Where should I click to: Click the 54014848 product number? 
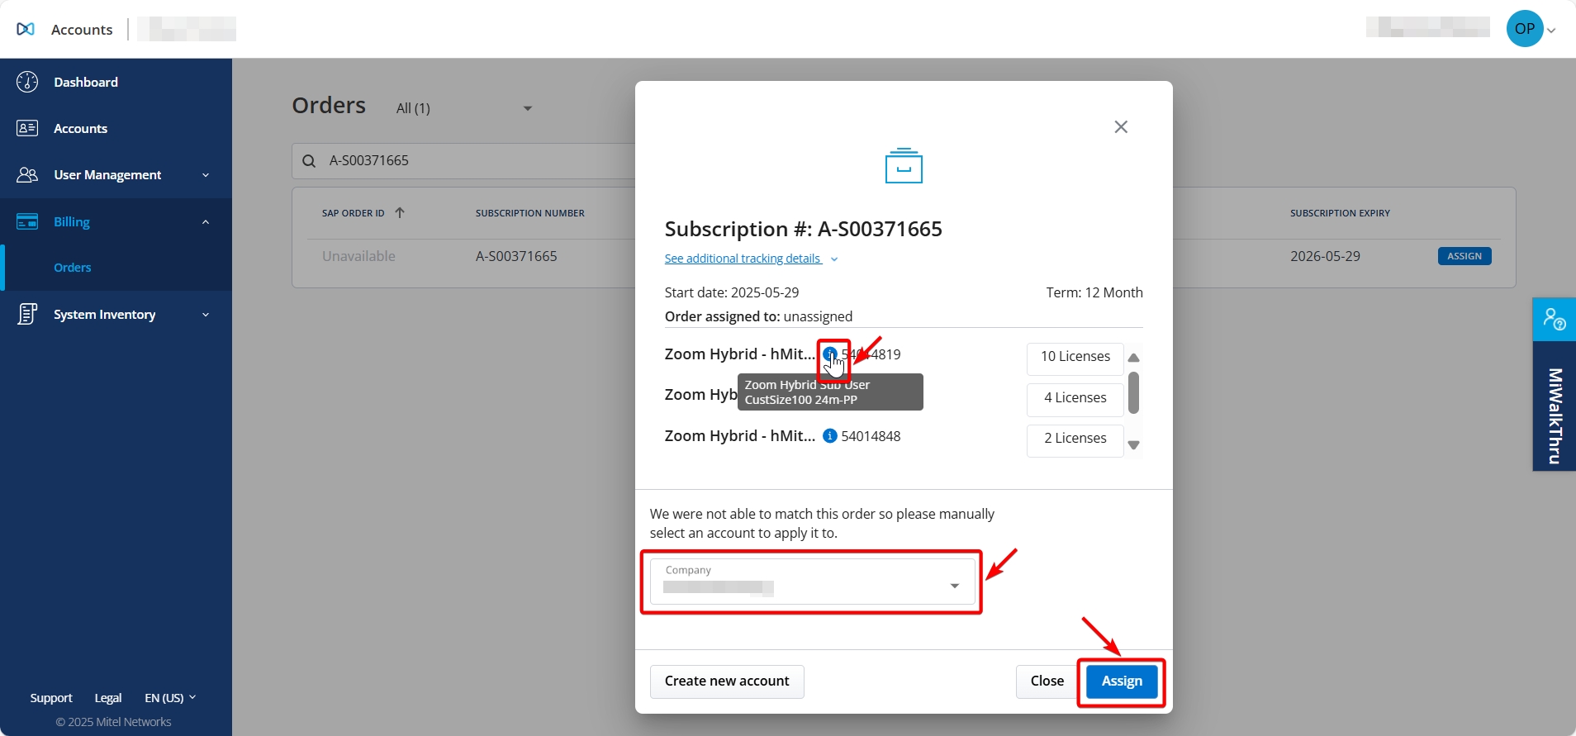pos(871,436)
